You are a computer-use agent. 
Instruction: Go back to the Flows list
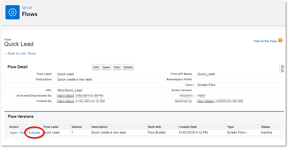[22, 53]
